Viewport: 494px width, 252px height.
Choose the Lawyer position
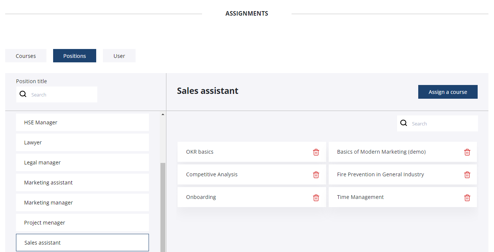[82, 143]
